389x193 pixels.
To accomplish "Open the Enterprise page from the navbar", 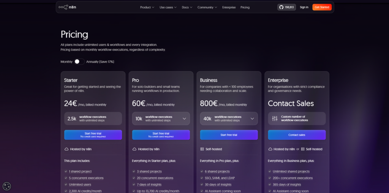I will [229, 8].
